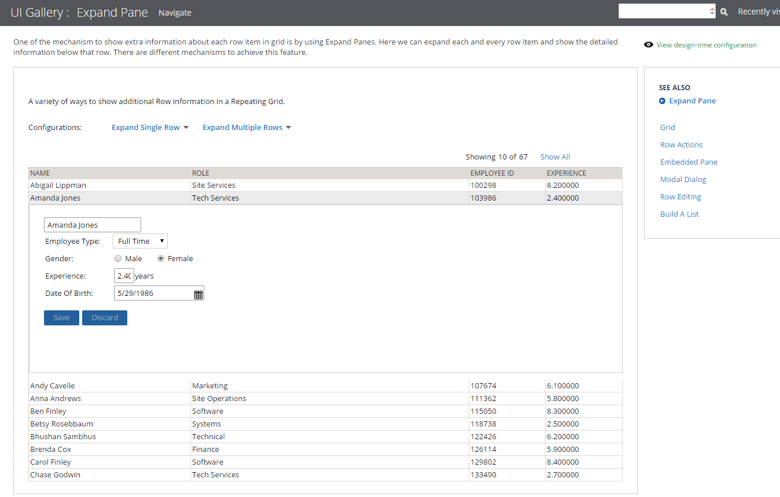Expand the Bhushan Sambhus row
This screenshot has width=780, height=497.
(325, 437)
